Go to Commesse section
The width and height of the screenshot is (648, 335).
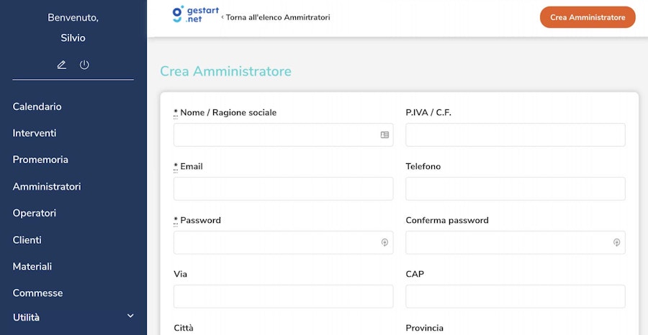(37, 293)
